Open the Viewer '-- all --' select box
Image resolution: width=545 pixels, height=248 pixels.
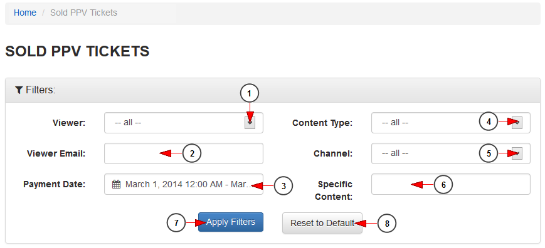[x=184, y=123]
